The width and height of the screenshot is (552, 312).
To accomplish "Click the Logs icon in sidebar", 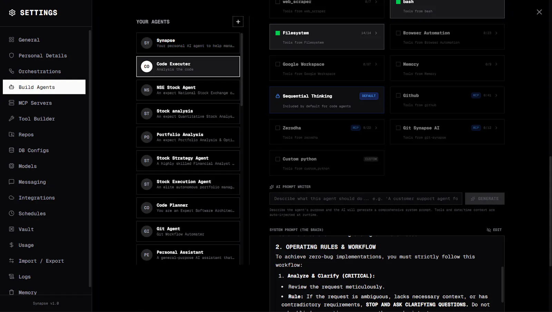I will point(11,277).
